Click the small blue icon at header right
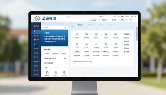The image size is (166, 95). 127,20
